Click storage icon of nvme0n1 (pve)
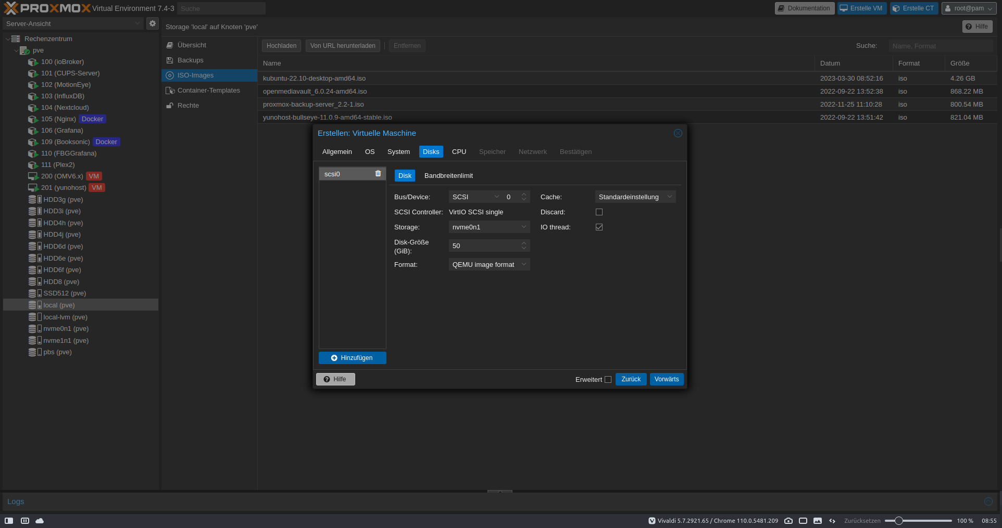 (35, 329)
